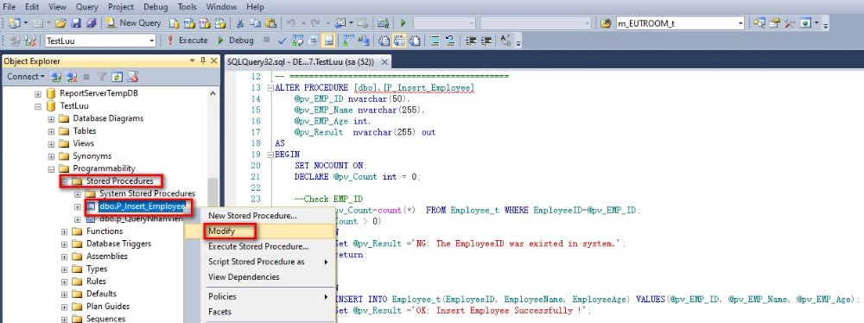Screen dimensions: 864x323
Task: Click the Specify Values for Template Parameters icon
Action: pyautogui.click(x=505, y=41)
